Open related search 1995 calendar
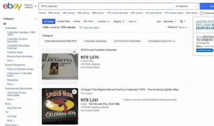Viewport: 214px width, 126px height. [x=83, y=13]
